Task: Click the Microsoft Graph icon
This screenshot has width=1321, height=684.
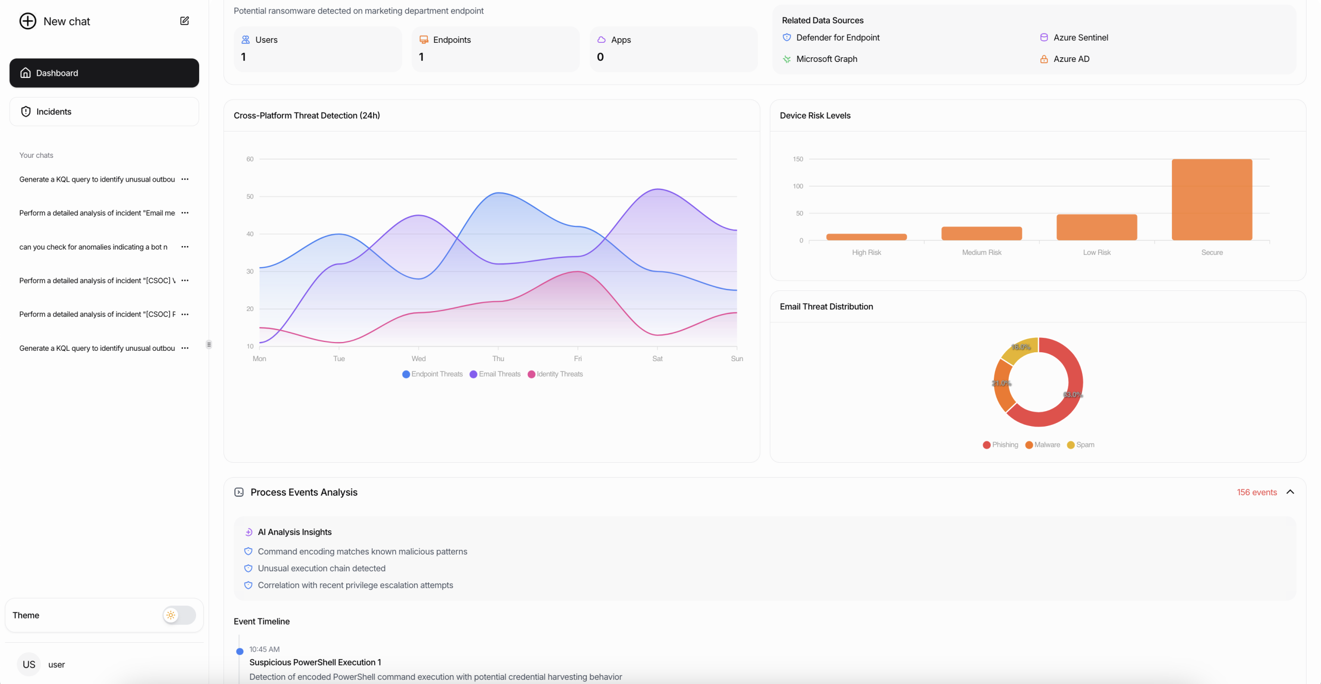Action: pos(786,59)
